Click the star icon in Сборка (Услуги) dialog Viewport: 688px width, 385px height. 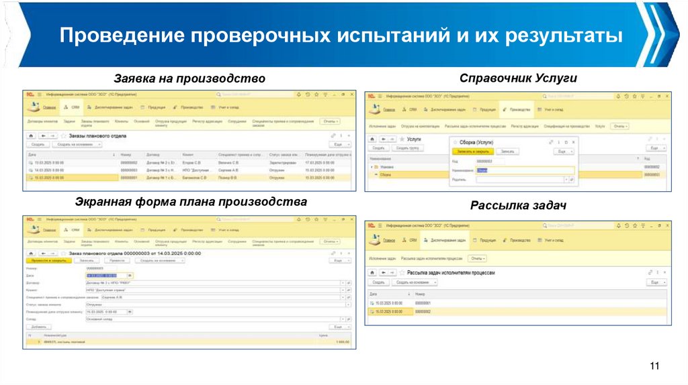pos(455,142)
